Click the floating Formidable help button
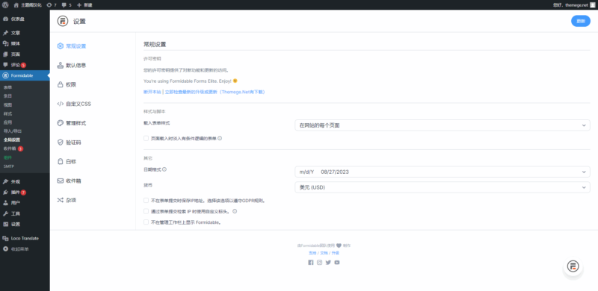598x291 pixels. point(573,266)
